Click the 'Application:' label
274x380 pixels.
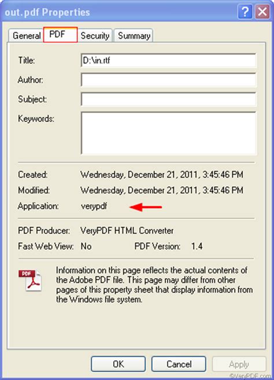pos(38,206)
